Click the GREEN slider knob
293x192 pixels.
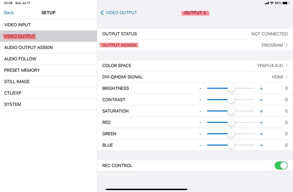(231, 134)
